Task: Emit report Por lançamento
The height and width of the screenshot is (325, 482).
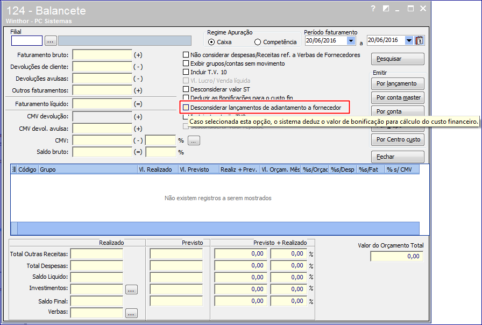Action: click(398, 83)
